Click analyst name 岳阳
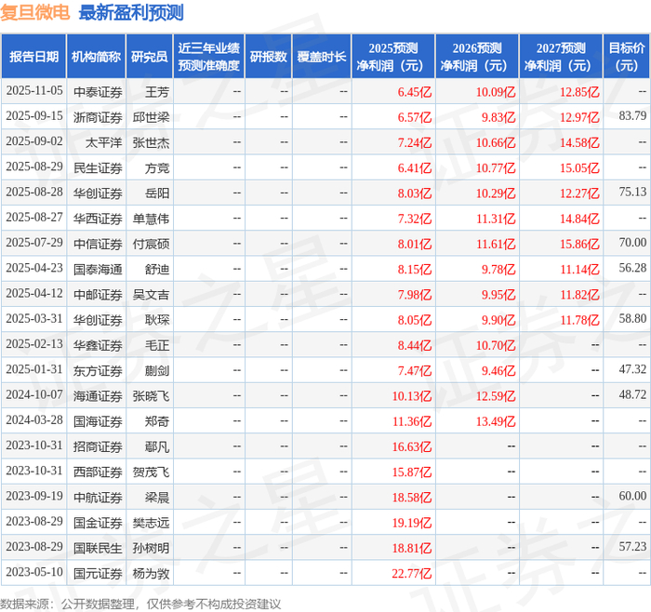 [x=157, y=193]
